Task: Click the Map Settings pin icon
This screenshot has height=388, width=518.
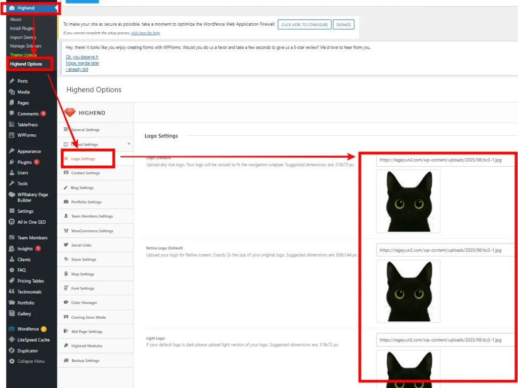Action: coord(66,274)
